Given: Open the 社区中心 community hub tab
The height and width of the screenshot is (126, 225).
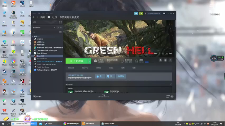Looking at the screenshot, I should coord(85,68).
